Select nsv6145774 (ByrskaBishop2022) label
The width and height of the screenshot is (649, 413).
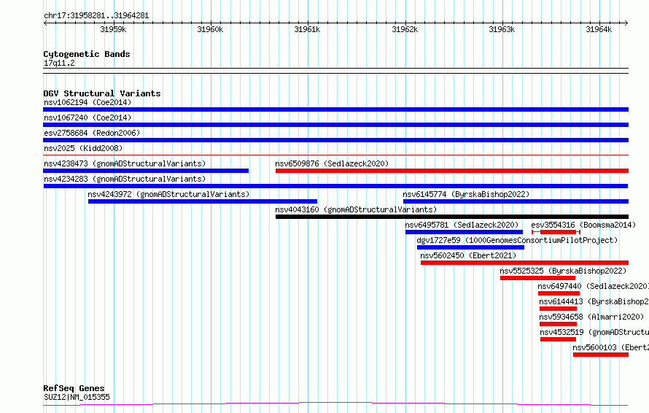point(466,194)
